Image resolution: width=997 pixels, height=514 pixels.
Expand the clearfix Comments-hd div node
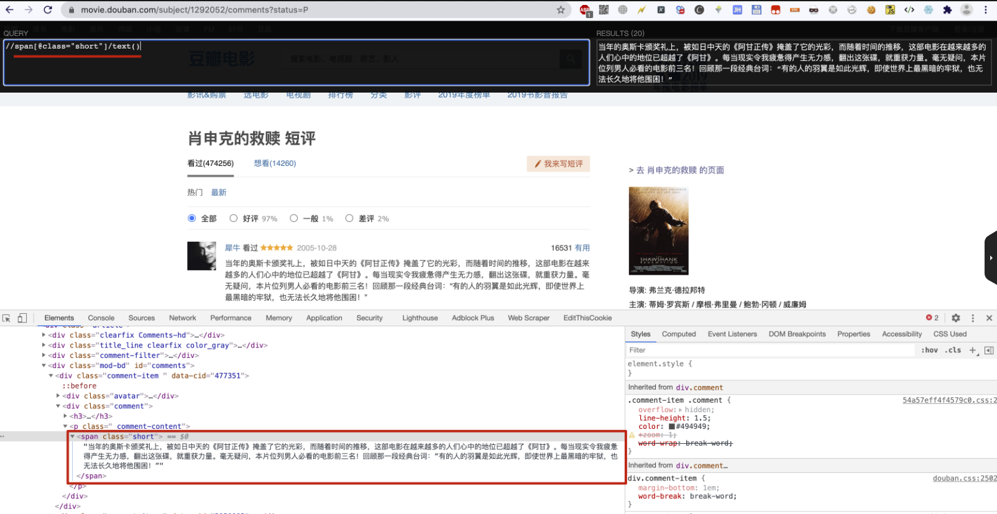(x=44, y=335)
